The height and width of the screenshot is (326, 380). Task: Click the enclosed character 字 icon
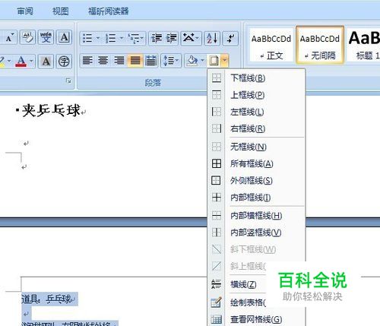64,61
